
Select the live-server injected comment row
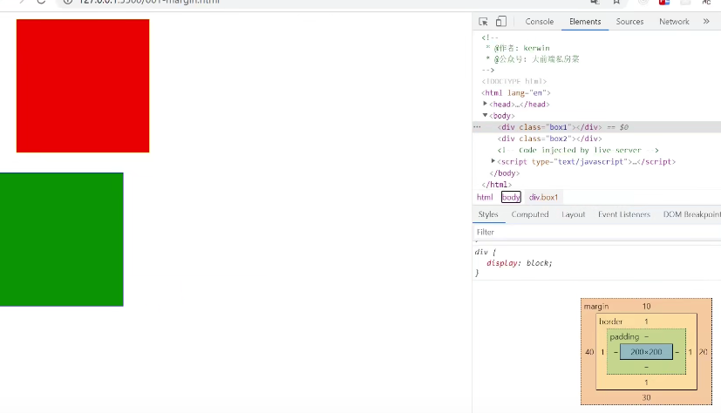[x=597, y=150]
